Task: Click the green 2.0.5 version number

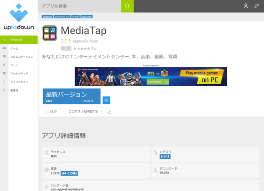Action: (66, 41)
